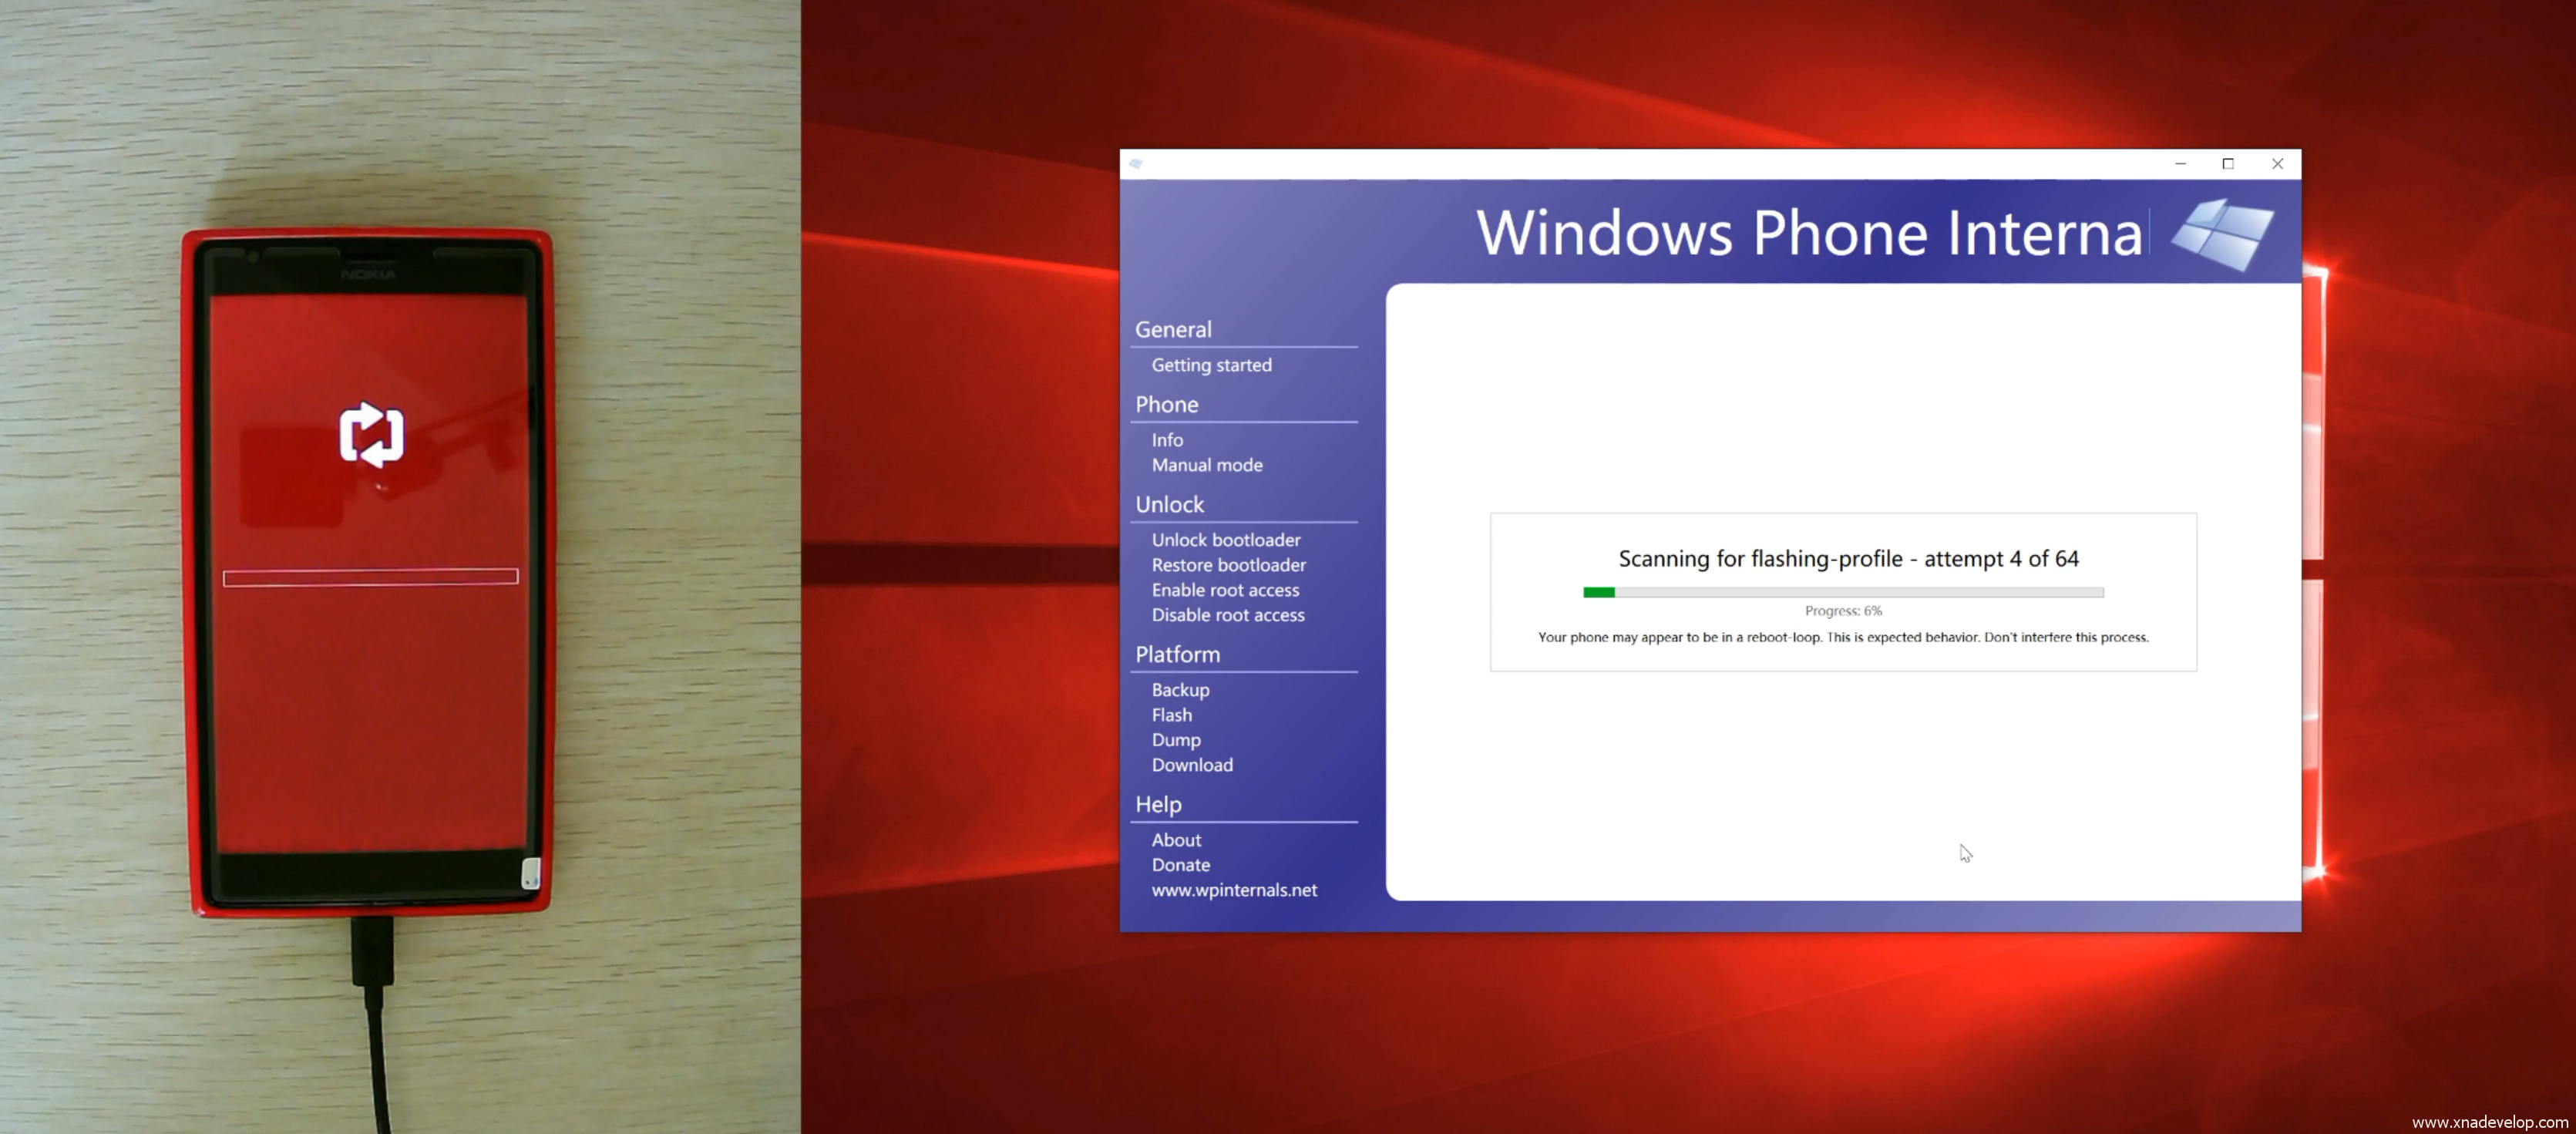Go to the Download page

click(1191, 765)
